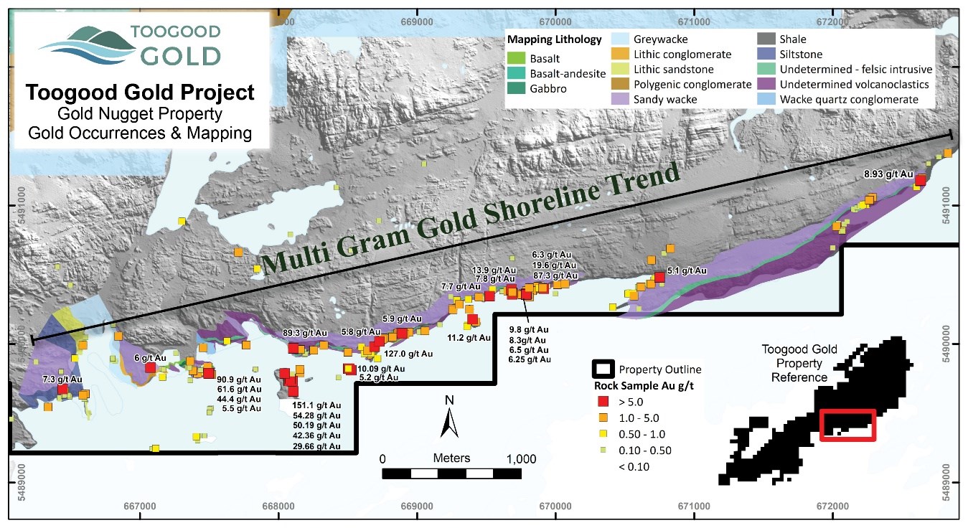Click the red sample marker at 6 g/t Au

tap(151, 367)
